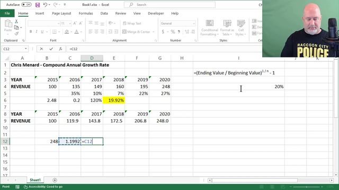
Task: Switch to the Page Layout tab
Action: tap(61, 13)
